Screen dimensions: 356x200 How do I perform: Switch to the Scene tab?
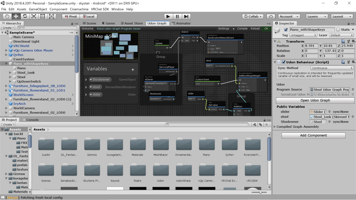tap(90, 23)
